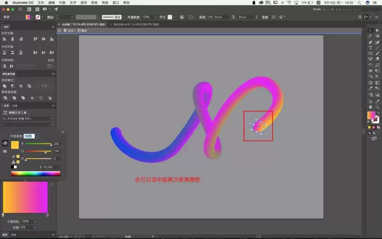Screen dimensions: 382x239
Task: Select the Ellipse tool
Action: [x=370, y=53]
